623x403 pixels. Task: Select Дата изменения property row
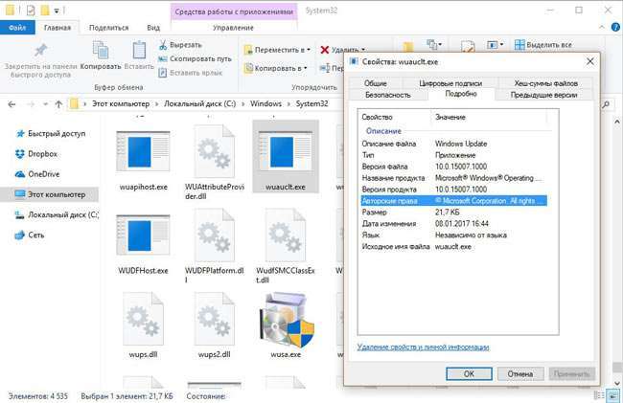tap(453, 224)
